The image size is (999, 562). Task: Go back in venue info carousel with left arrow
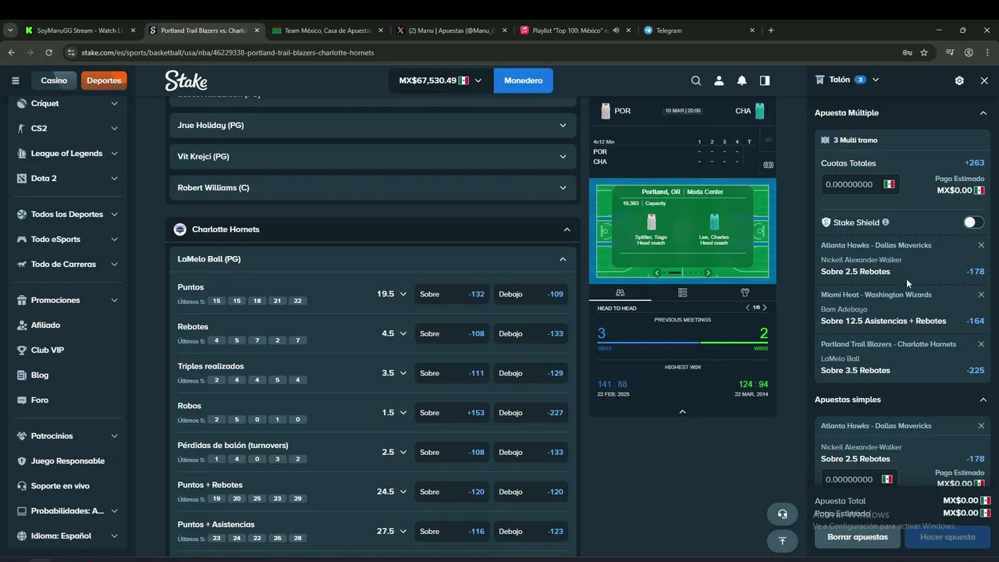(x=657, y=272)
